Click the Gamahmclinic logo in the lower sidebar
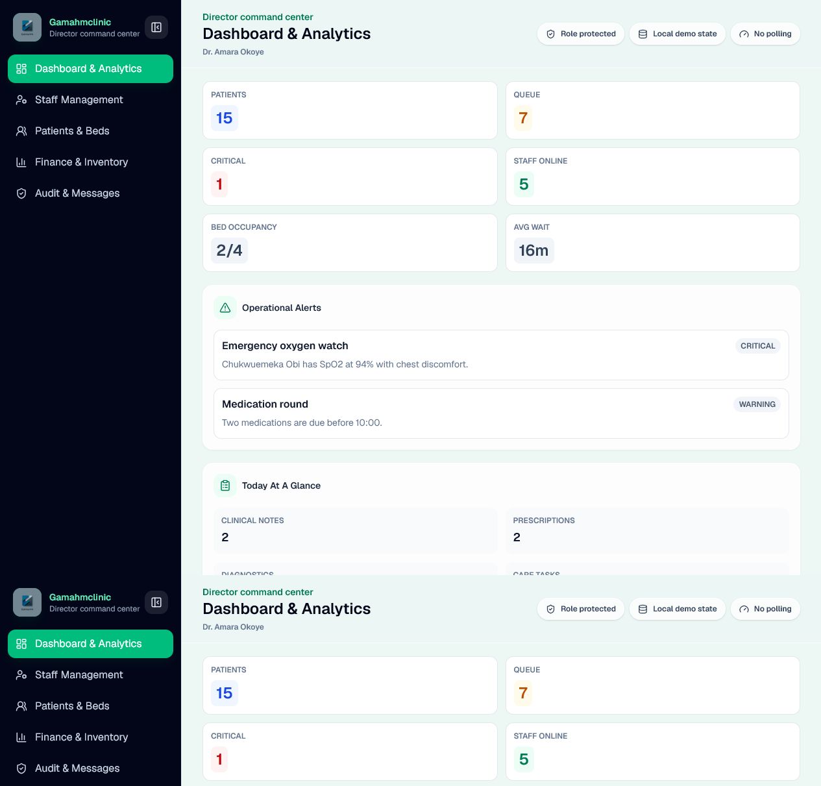This screenshot has width=821, height=786. [x=27, y=602]
